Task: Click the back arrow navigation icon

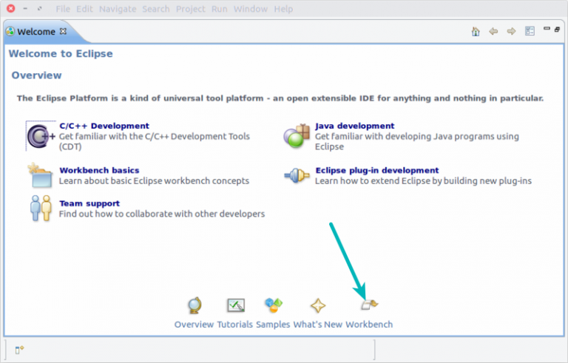Action: pos(493,32)
